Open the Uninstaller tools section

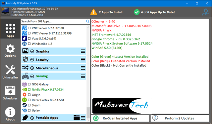[x=10, y=72]
